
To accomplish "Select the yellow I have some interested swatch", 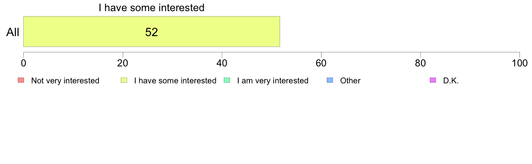I will click(x=124, y=80).
